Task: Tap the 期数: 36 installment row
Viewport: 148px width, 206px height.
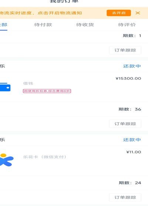Action: point(74,109)
